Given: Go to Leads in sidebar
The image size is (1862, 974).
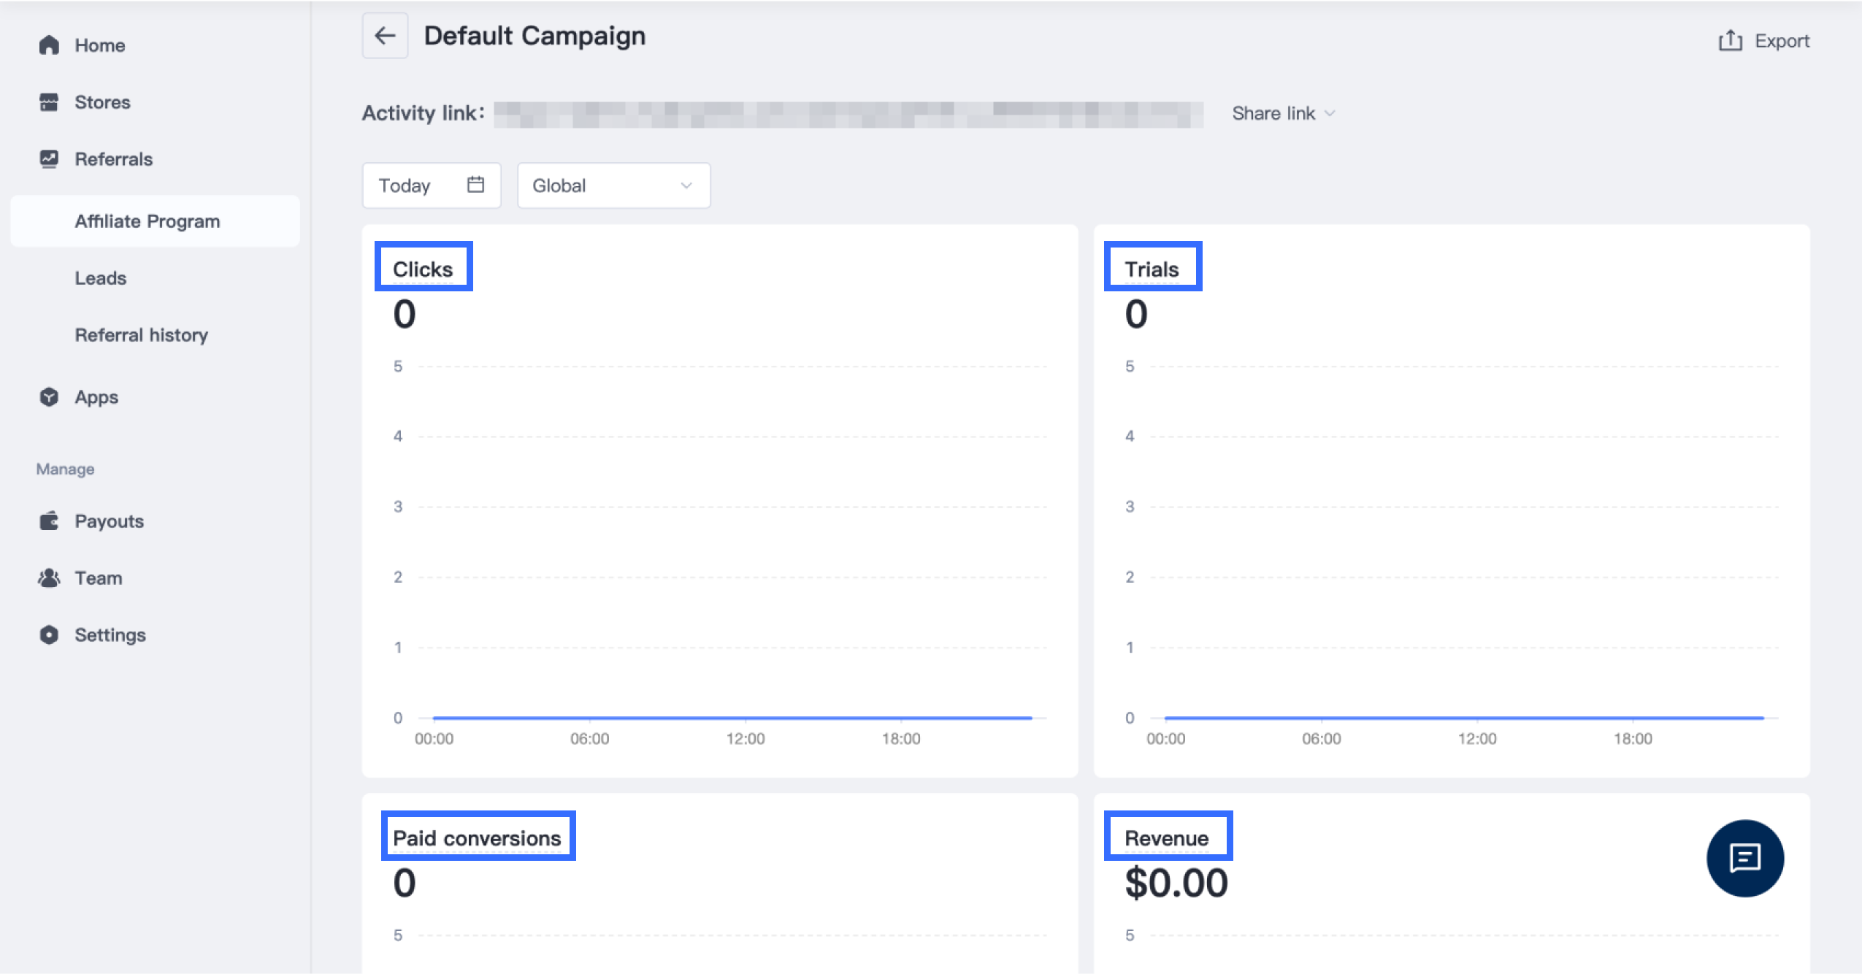Looking at the screenshot, I should (101, 278).
